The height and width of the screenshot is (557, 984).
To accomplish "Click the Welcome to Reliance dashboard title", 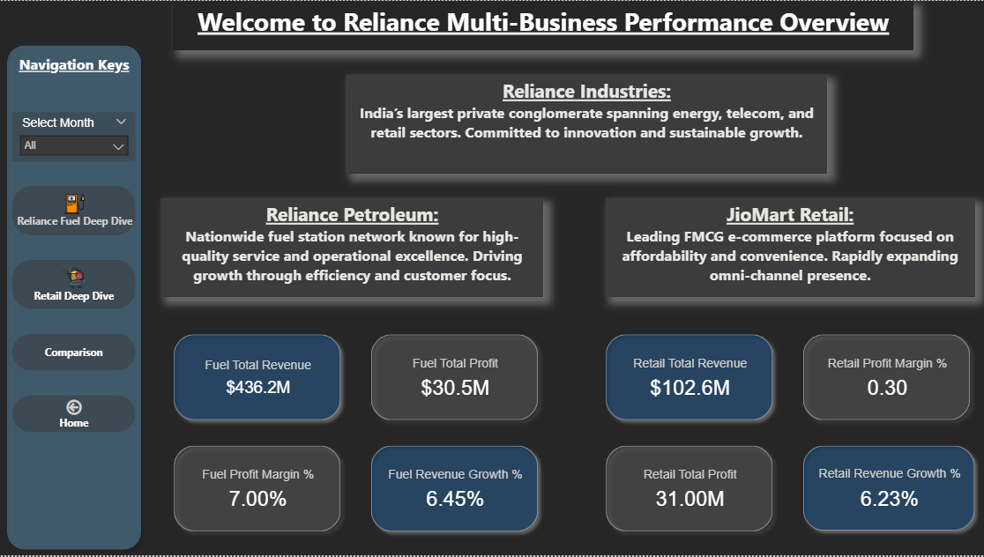I will point(543,24).
